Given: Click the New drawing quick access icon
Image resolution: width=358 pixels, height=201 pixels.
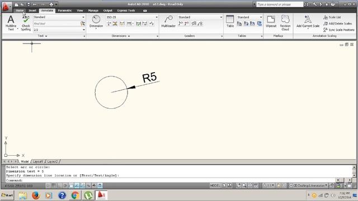Looking at the screenshot, I should pos(16,4).
